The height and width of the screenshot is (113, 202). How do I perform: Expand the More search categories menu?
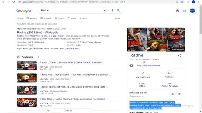(x=83, y=18)
